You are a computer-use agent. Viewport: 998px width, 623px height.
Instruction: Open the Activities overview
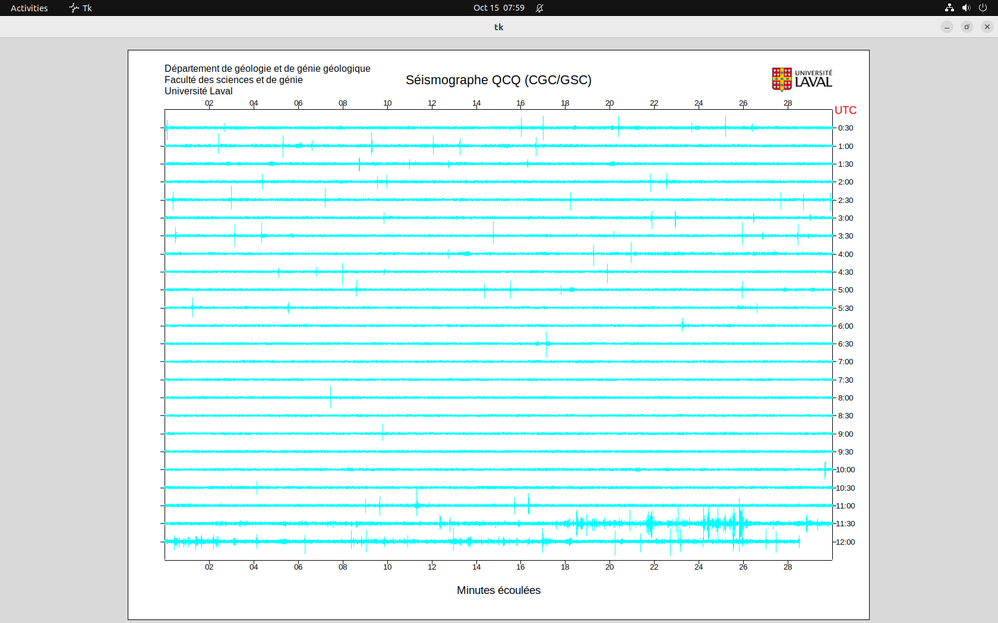pos(29,8)
